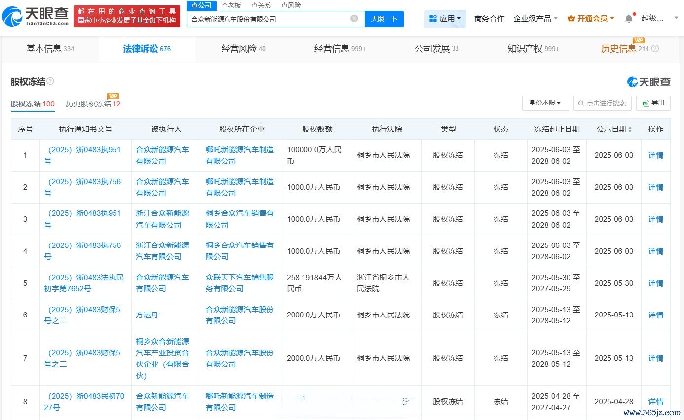
Task: Open 详情 for row 1
Action: click(x=655, y=155)
